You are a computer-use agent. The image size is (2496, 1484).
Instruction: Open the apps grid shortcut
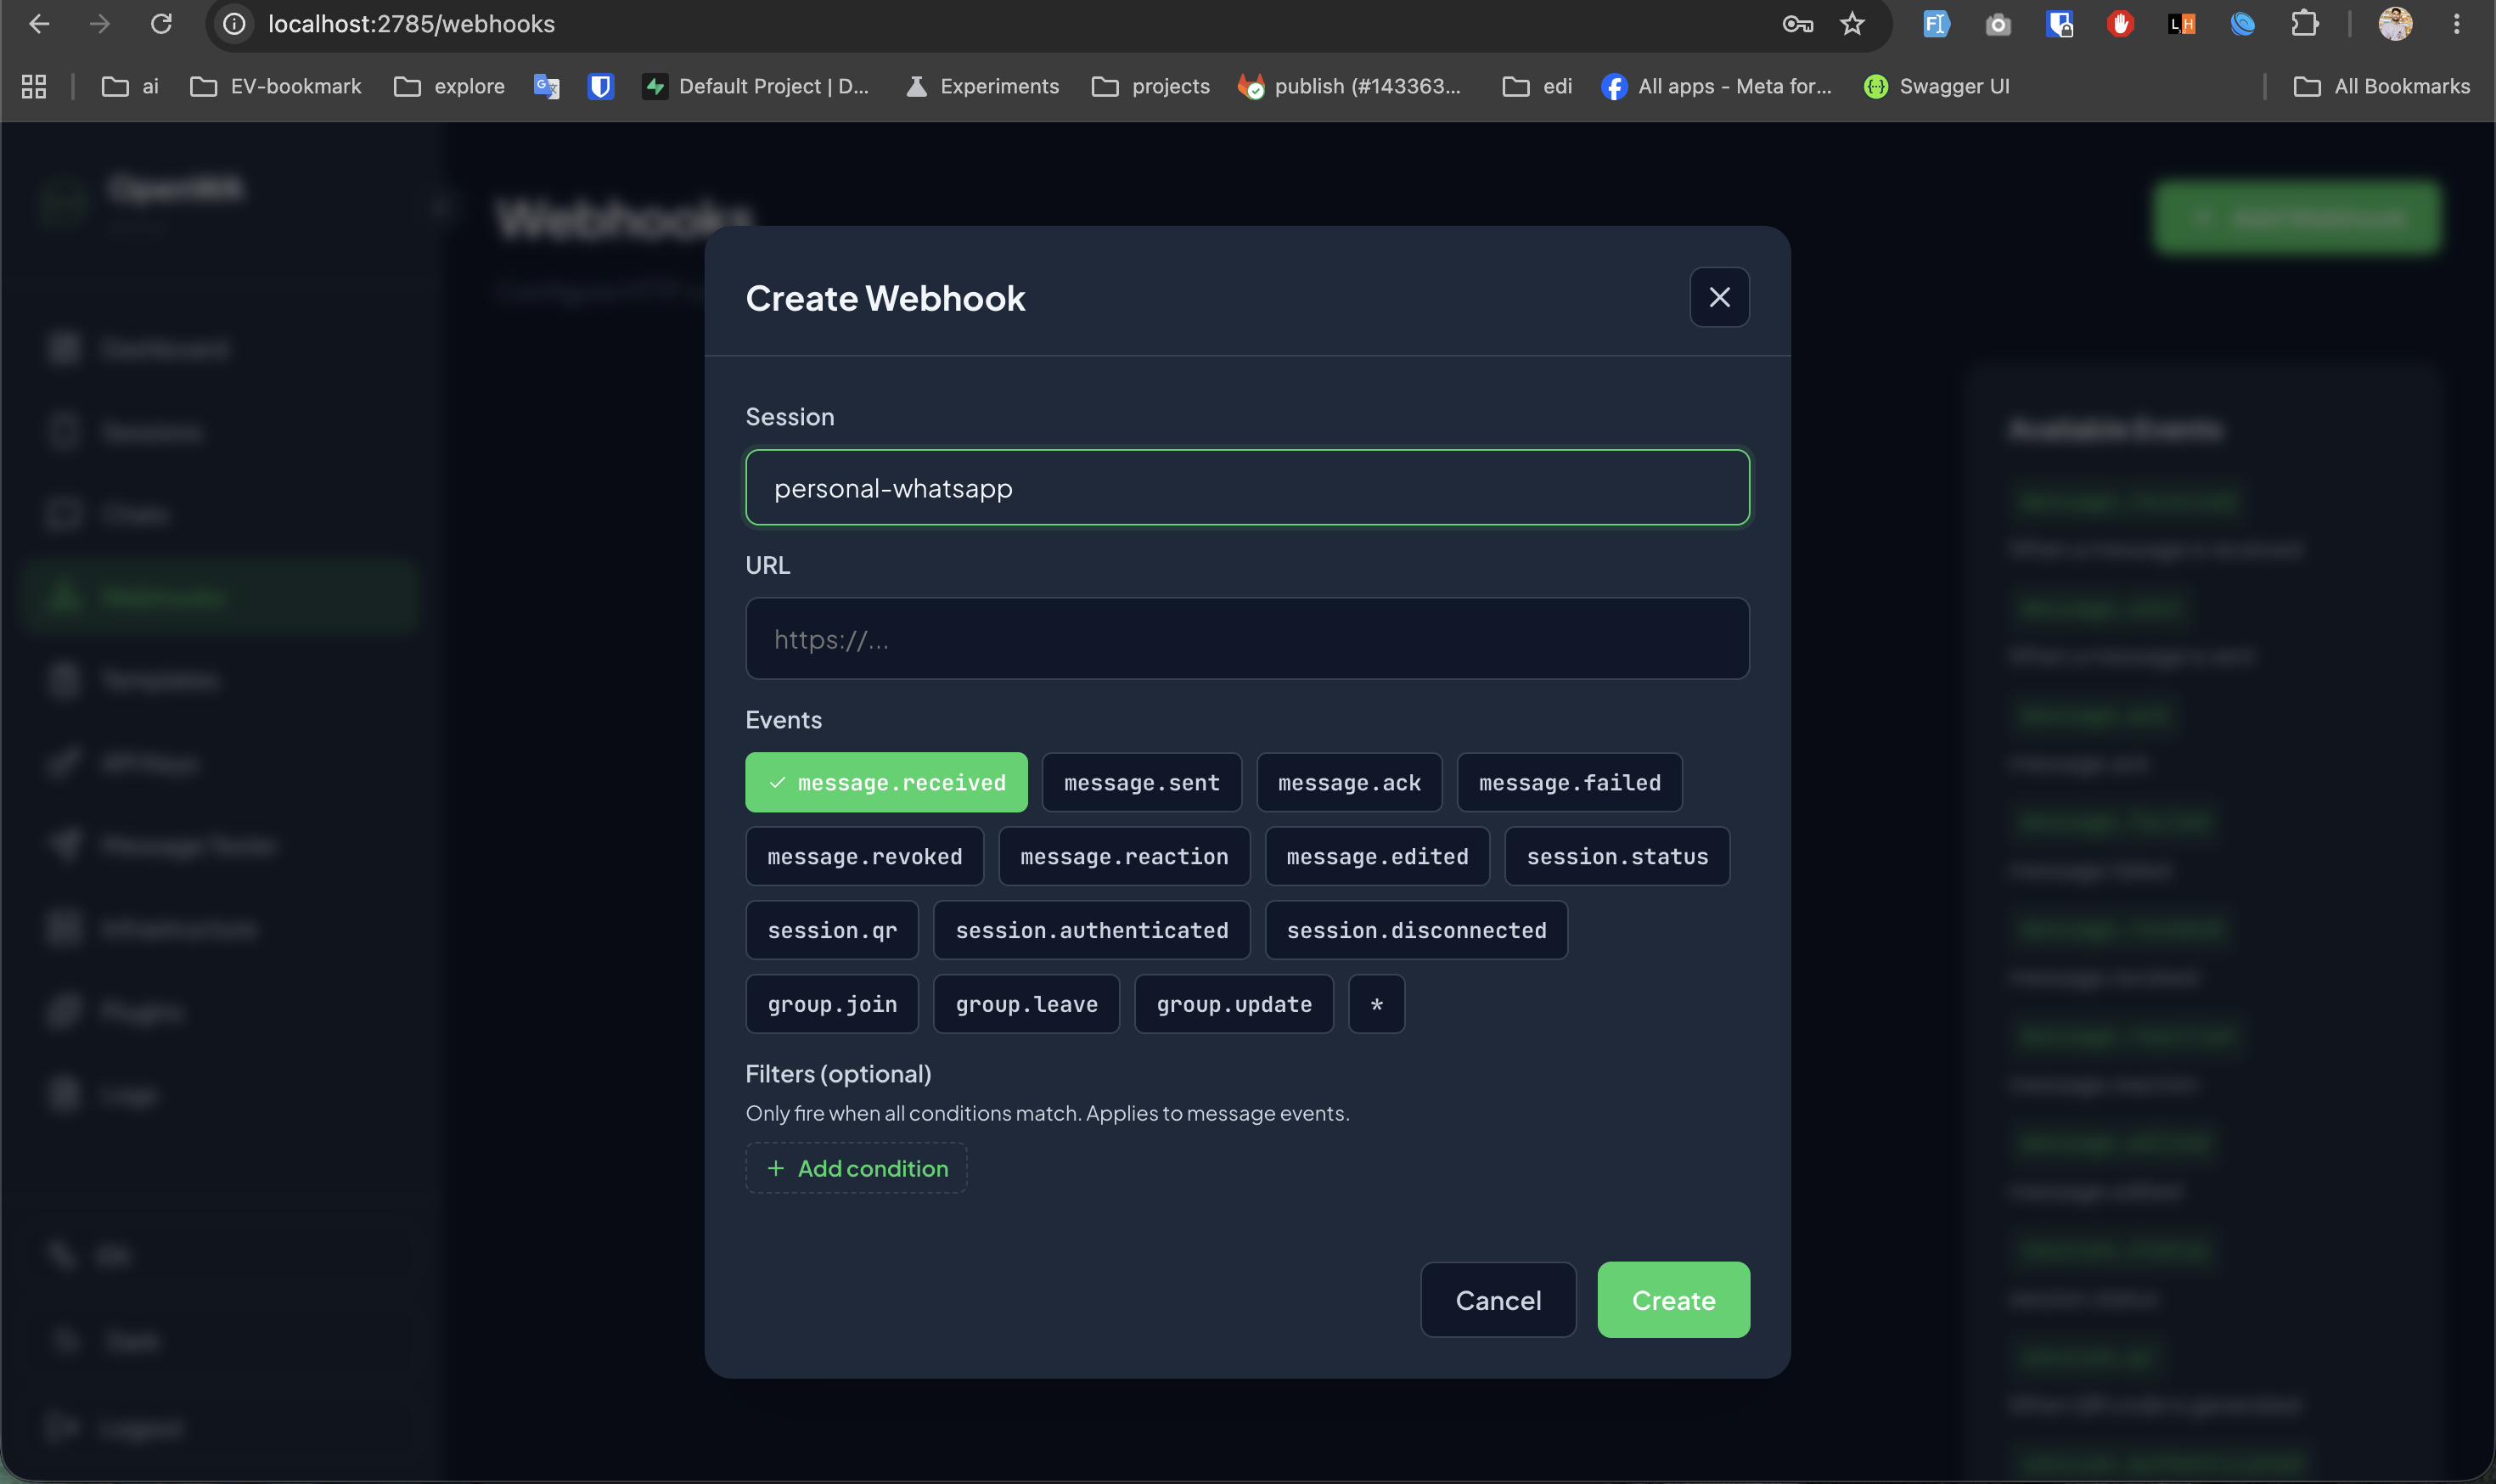[34, 87]
